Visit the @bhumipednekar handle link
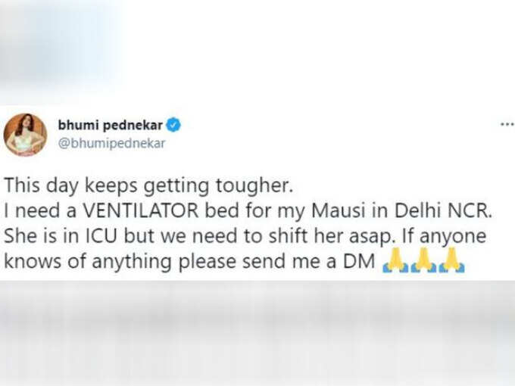Viewport: 515px width, 386px height. pyautogui.click(x=111, y=144)
